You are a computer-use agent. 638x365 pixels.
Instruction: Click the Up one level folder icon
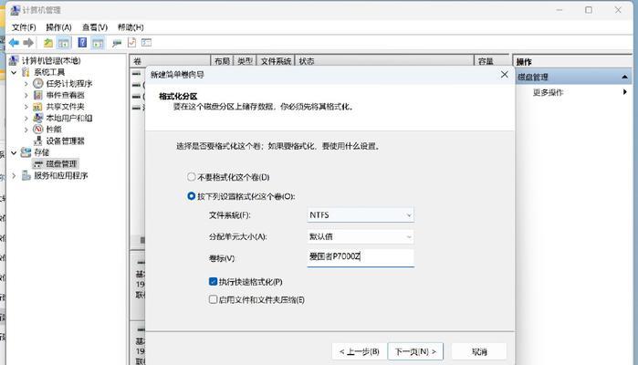coord(48,43)
